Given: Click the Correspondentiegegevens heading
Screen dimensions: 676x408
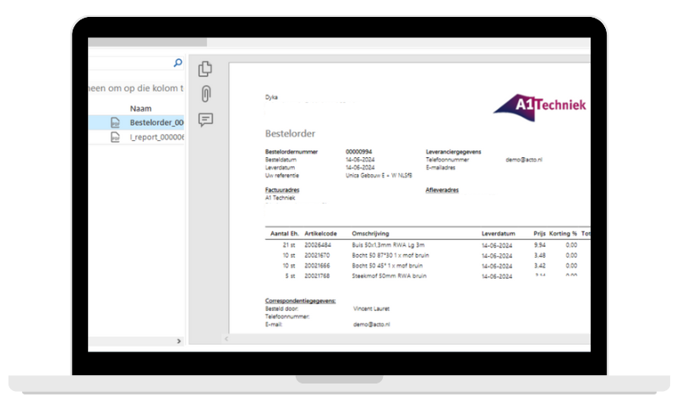Looking at the screenshot, I should (x=300, y=301).
